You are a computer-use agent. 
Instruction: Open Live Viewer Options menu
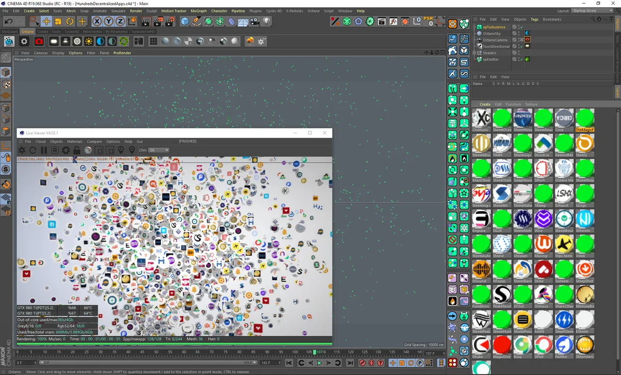[x=113, y=141]
